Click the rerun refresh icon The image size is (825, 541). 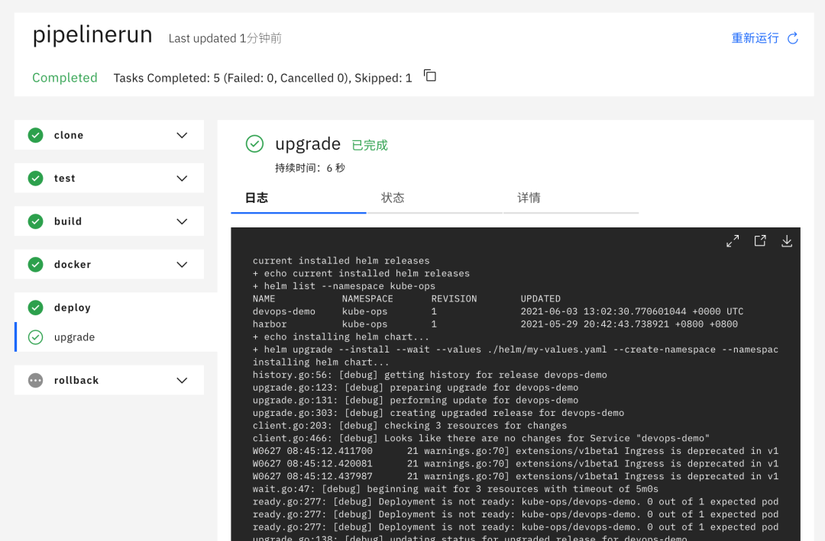click(x=792, y=38)
